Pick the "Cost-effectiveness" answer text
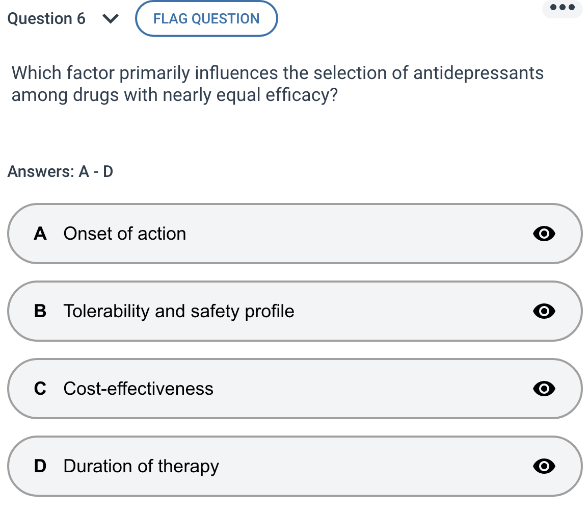This screenshot has height=510, width=588. point(139,389)
